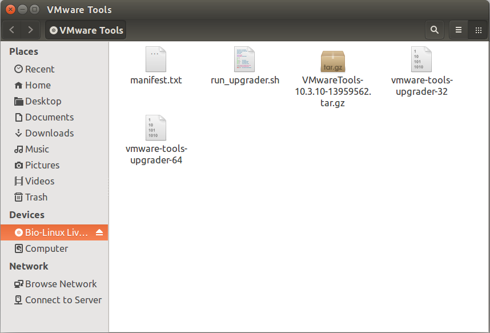Click Browse Network link
This screenshot has height=333, width=490.
point(55,284)
